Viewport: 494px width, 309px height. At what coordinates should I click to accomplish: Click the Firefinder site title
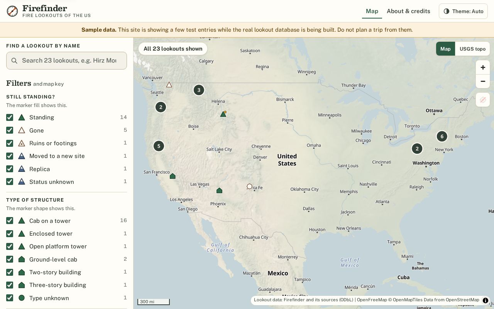pos(45,8)
